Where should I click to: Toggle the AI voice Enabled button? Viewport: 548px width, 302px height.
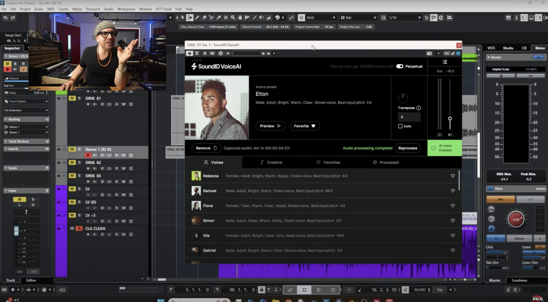coord(444,148)
